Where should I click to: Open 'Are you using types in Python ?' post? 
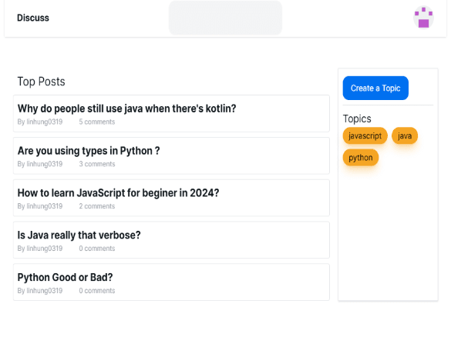coord(89,151)
